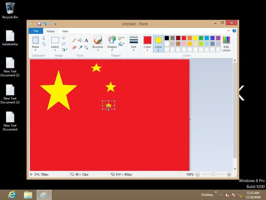Select the Magnifier tool
This screenshot has width=266, height=200.
pos(86,48)
